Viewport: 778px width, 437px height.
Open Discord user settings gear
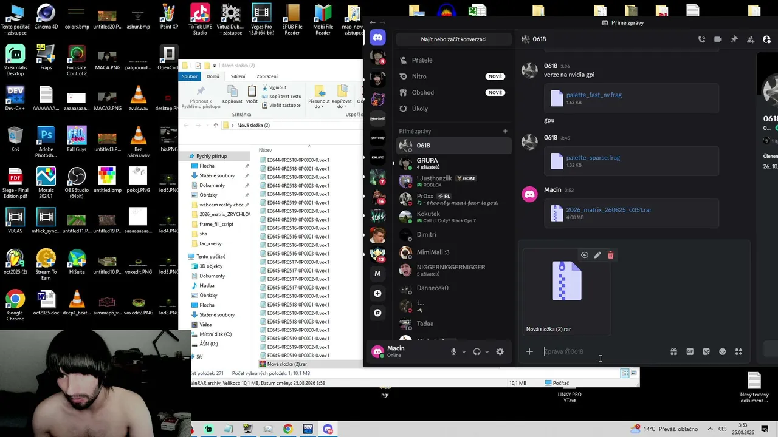[500, 351]
